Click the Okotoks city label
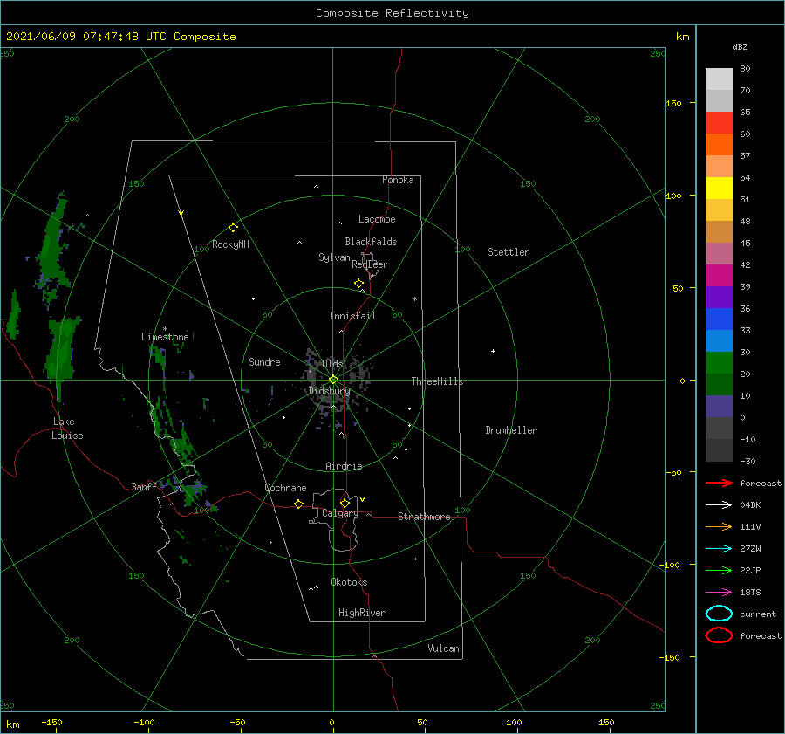Screen dimensions: 785x734 (x=349, y=582)
